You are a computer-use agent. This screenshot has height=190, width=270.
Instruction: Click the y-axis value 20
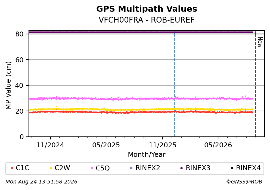click(x=19, y=111)
